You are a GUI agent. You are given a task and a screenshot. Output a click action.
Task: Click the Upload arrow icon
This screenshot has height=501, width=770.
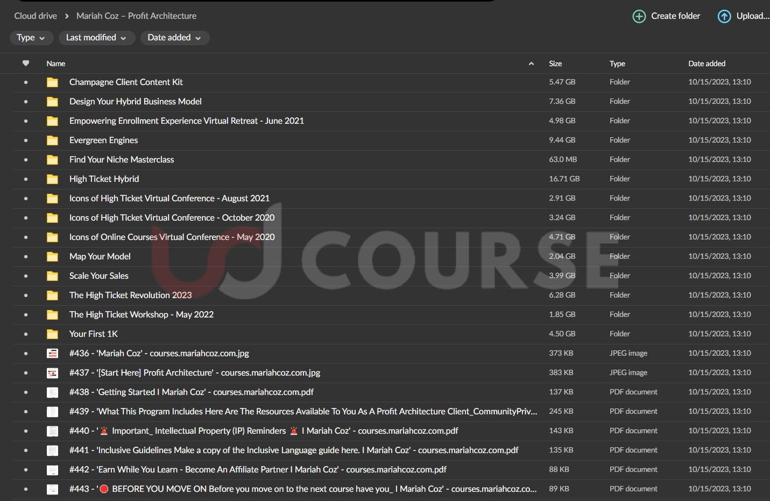coord(724,16)
